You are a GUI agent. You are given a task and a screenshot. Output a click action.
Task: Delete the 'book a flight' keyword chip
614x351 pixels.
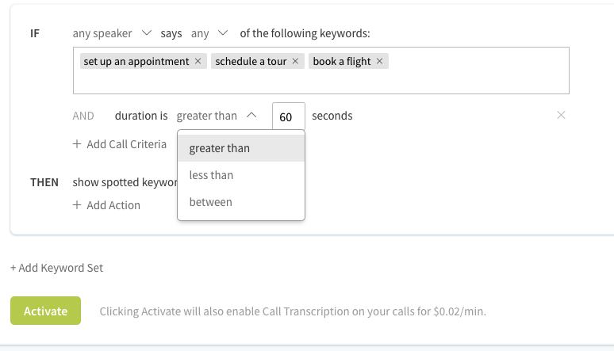379,62
